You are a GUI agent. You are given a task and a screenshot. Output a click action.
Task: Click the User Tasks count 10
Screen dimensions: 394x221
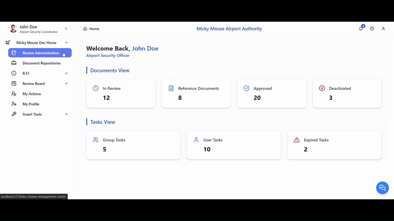click(207, 149)
